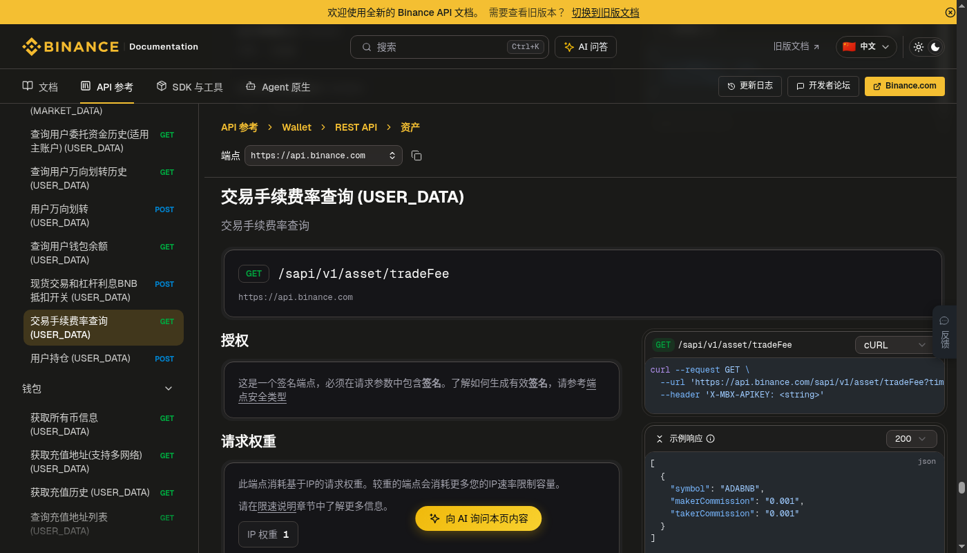
Task: Collapse the 钱包 section chevron
Action: pos(169,388)
